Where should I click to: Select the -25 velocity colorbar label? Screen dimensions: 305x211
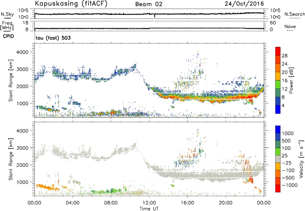pyautogui.click(x=287, y=163)
